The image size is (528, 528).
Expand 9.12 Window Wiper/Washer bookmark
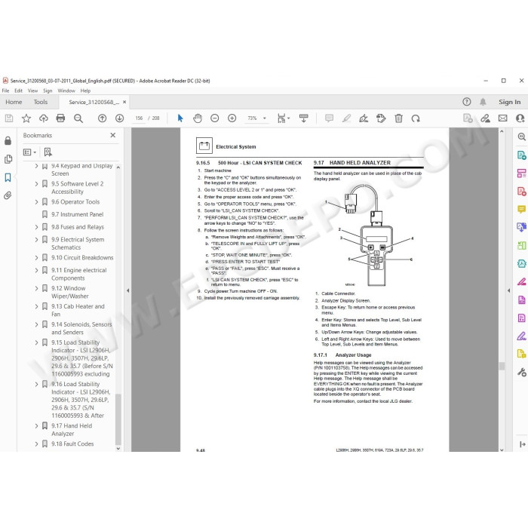coord(36,289)
